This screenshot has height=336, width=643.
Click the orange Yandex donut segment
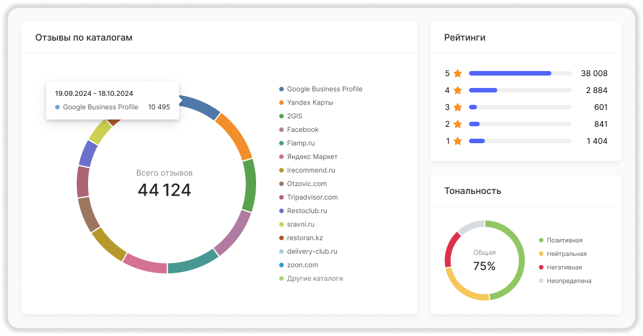click(x=235, y=136)
